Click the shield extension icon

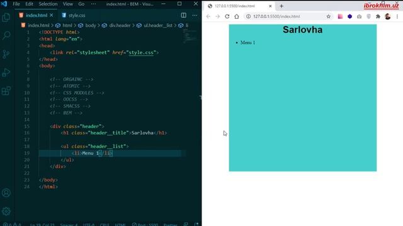368,16
